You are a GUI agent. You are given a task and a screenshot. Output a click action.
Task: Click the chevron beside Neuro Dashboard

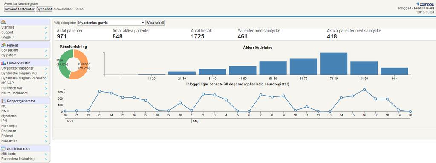(46, 93)
